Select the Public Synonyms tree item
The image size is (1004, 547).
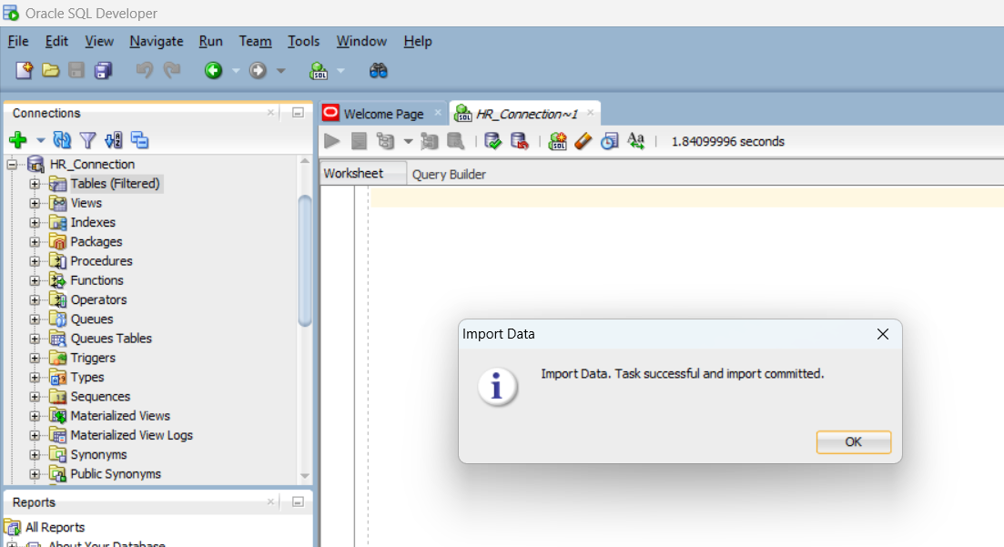116,474
